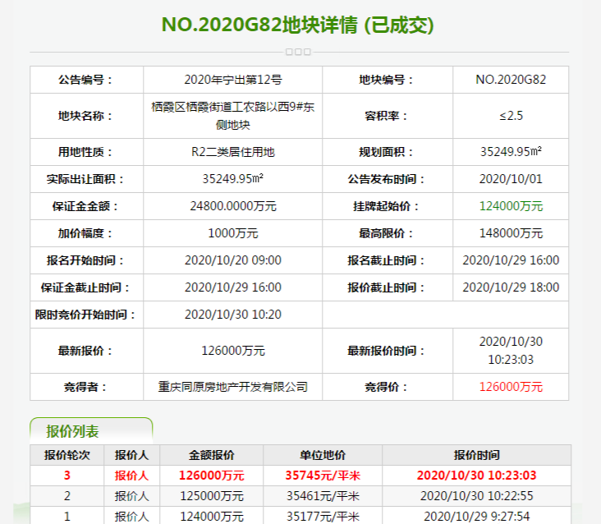Image resolution: width=601 pixels, height=524 pixels.
Task: Click the 报价列表 tab
Action: pos(73,432)
